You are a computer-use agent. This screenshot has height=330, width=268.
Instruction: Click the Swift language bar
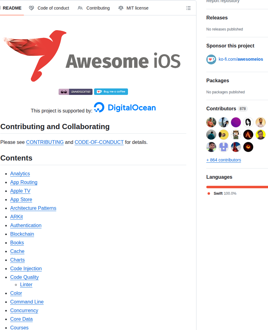[237, 187]
